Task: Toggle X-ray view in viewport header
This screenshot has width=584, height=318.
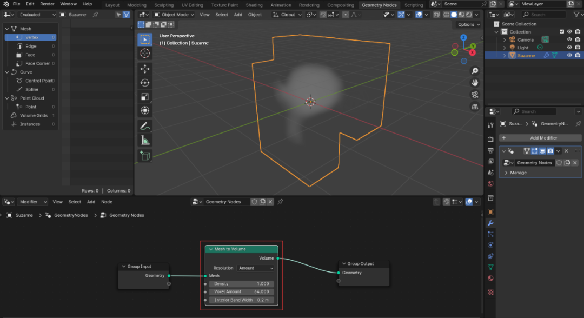Action: [436, 15]
